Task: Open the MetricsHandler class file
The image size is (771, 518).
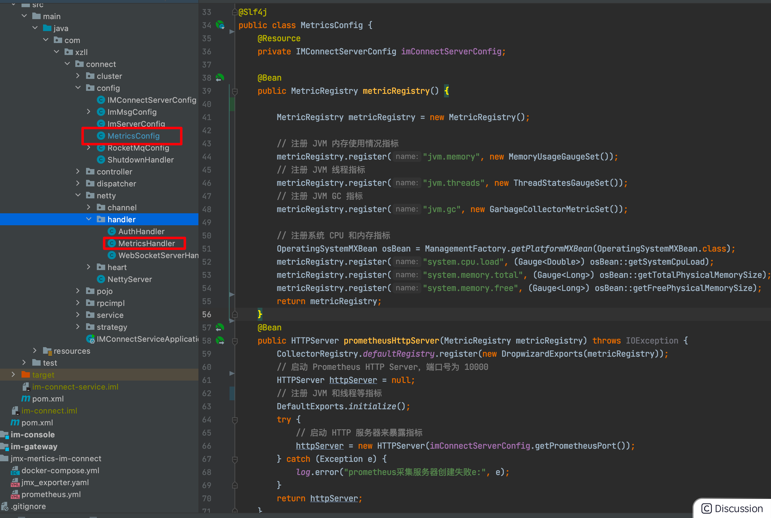Action: point(146,243)
